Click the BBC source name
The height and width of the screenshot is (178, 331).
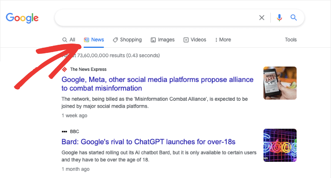(74, 131)
